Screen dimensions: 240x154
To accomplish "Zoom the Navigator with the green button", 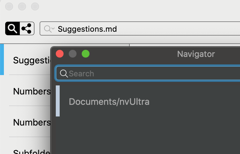I will click(x=86, y=54).
